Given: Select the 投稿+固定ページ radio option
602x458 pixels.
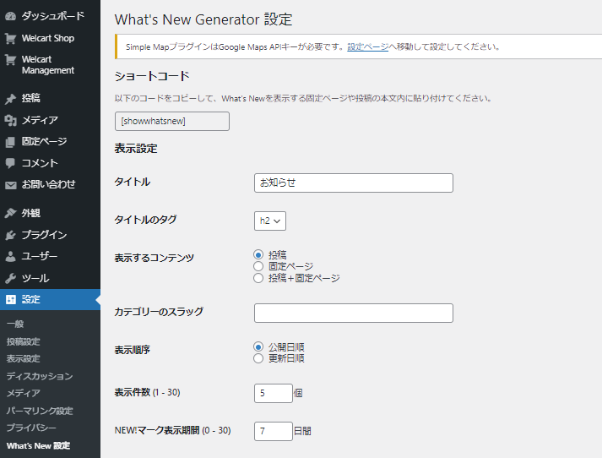Looking at the screenshot, I should coord(258,278).
